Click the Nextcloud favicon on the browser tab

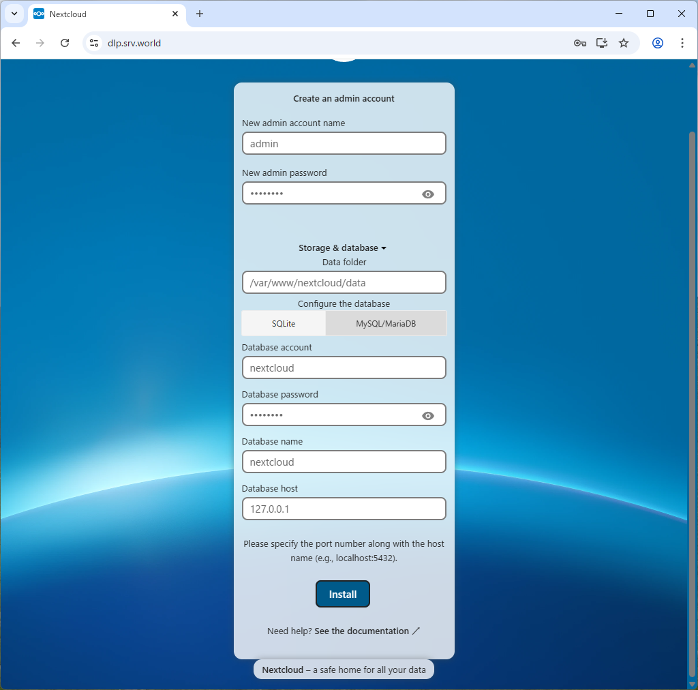39,13
